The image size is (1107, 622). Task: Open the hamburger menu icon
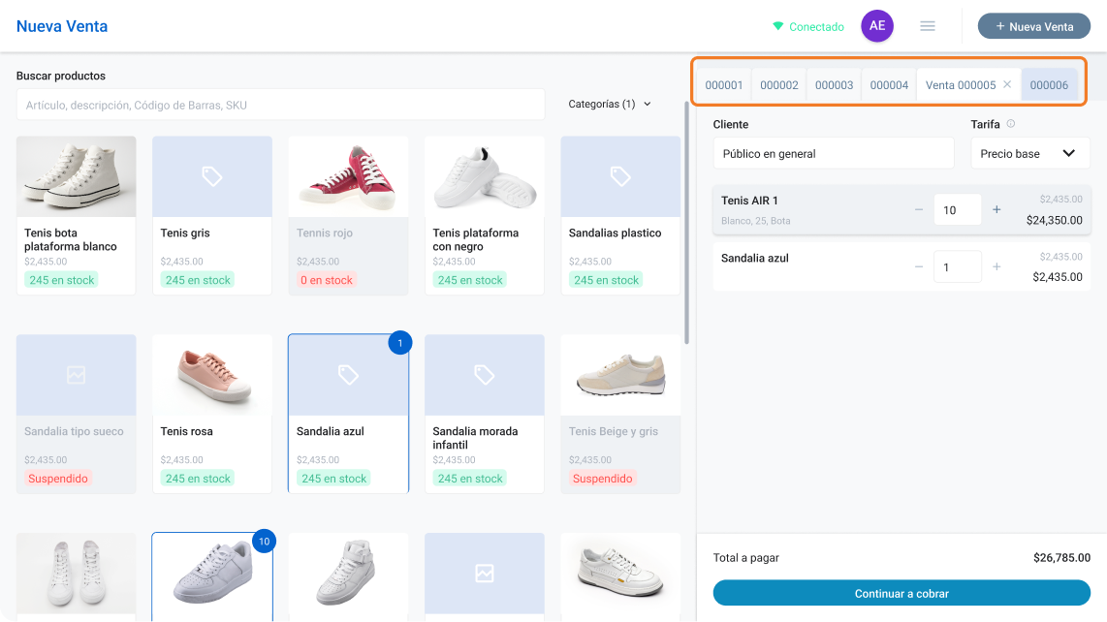928,26
